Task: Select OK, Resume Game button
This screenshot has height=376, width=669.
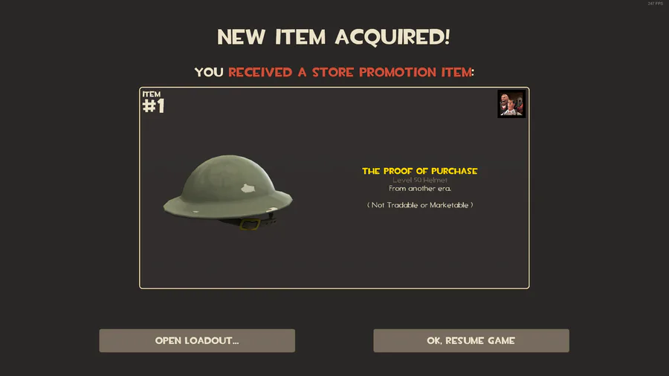Action: coord(471,340)
